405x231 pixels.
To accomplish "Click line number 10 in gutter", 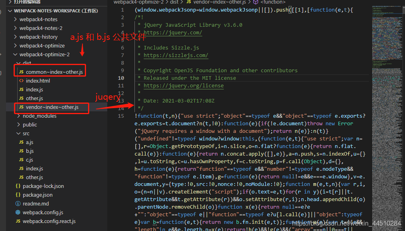I will tap(121, 78).
